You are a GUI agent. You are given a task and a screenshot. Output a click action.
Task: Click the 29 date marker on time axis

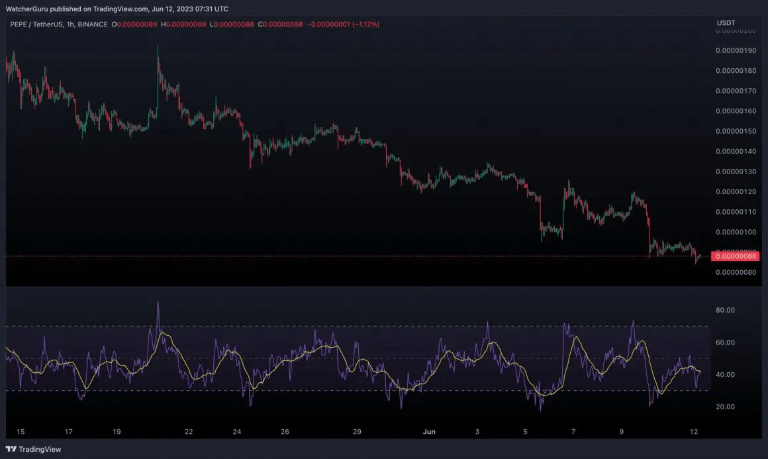[x=357, y=432]
